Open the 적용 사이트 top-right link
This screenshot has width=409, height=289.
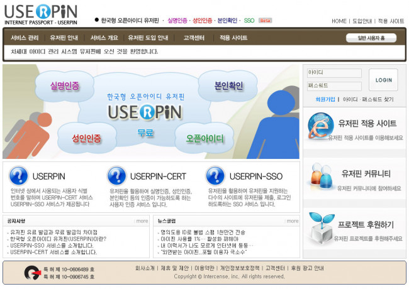click(391, 21)
